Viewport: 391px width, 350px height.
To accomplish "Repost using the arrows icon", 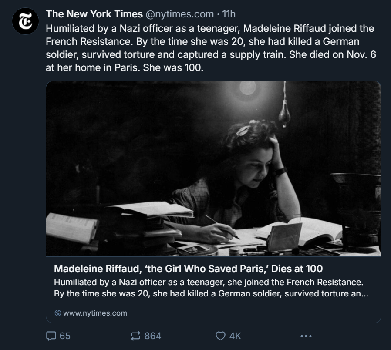I will click(136, 336).
